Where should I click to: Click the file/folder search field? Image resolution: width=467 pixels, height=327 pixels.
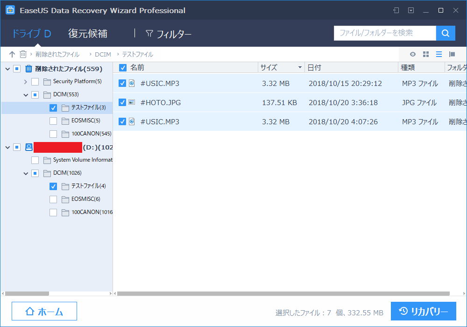pos(385,33)
